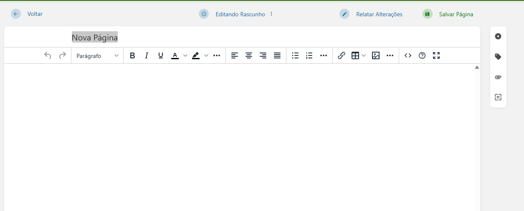The height and width of the screenshot is (211, 524).
Task: Apply the current highlight background color
Action: pos(196,55)
